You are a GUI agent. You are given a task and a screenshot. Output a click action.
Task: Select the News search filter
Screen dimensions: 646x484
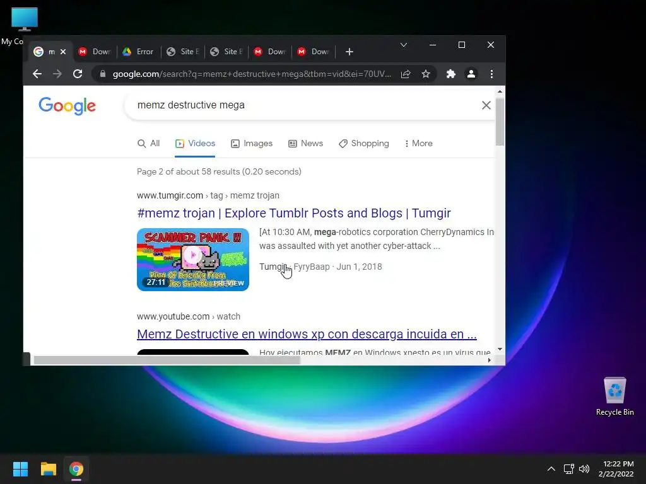click(305, 144)
